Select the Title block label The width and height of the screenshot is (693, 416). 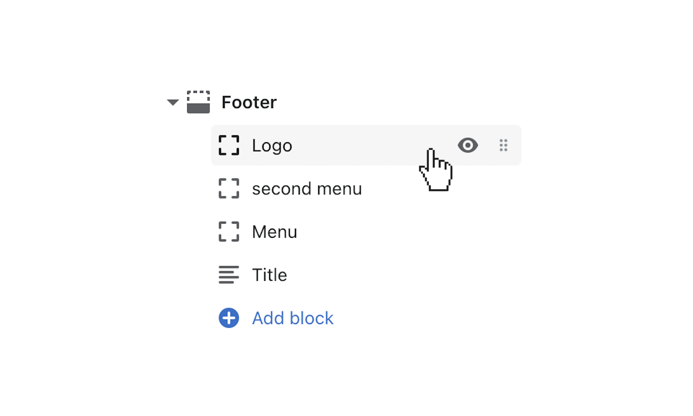269,275
